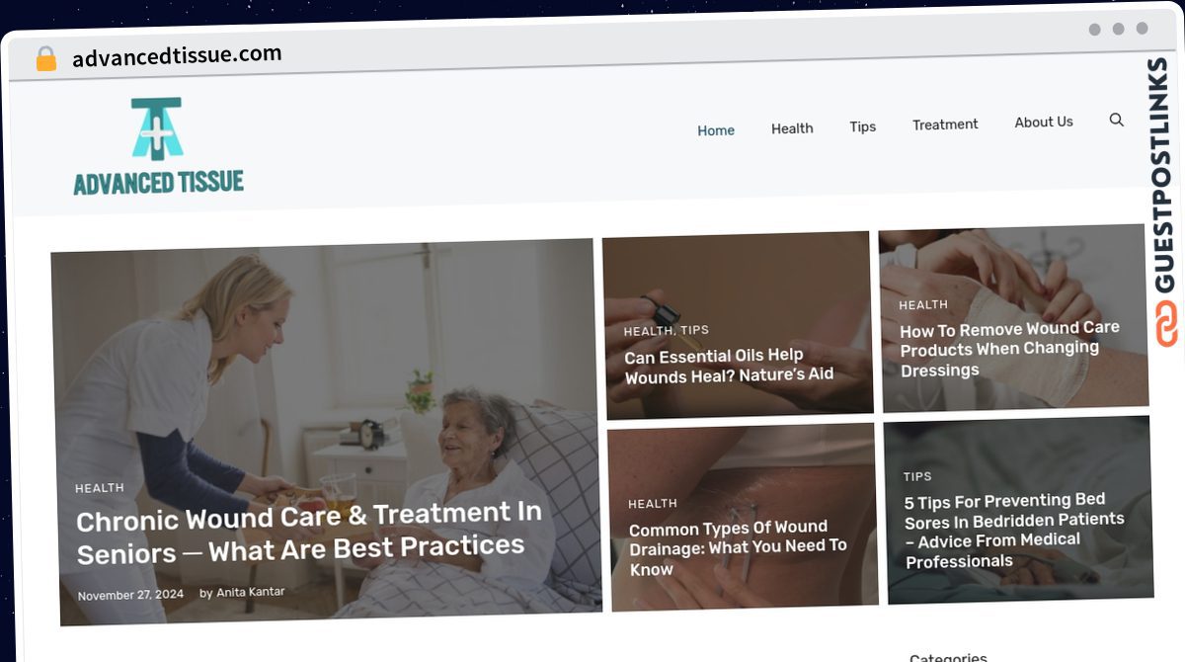Open Common Types Of Wound Drainage article
The width and height of the screenshot is (1185, 662).
point(738,548)
